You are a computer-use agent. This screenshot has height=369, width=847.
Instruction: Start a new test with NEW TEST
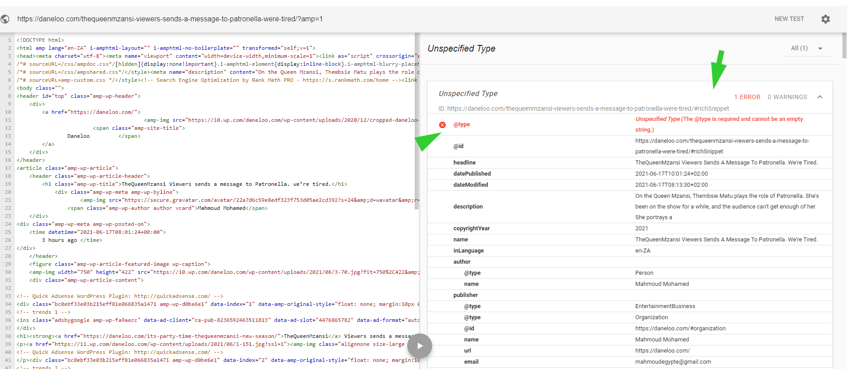pos(789,19)
